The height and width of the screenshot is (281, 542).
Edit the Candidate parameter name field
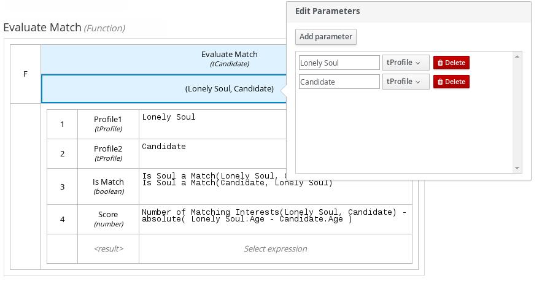(x=339, y=82)
